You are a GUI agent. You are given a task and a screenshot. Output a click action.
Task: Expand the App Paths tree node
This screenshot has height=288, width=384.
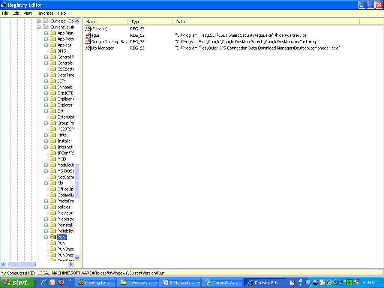coord(46,39)
